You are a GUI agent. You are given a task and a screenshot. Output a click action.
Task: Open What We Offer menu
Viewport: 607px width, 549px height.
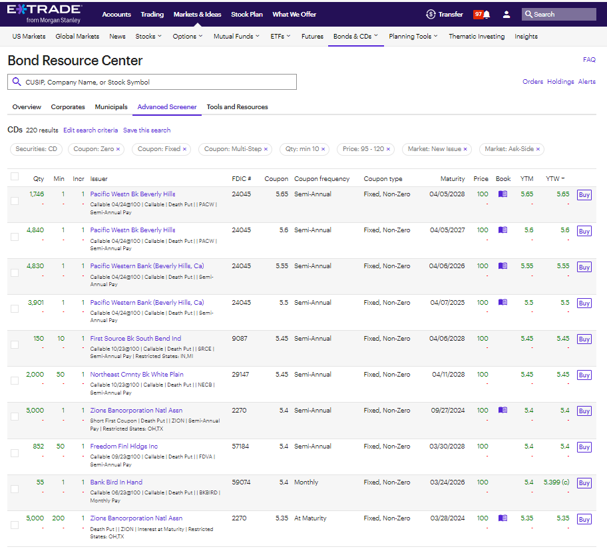point(294,15)
